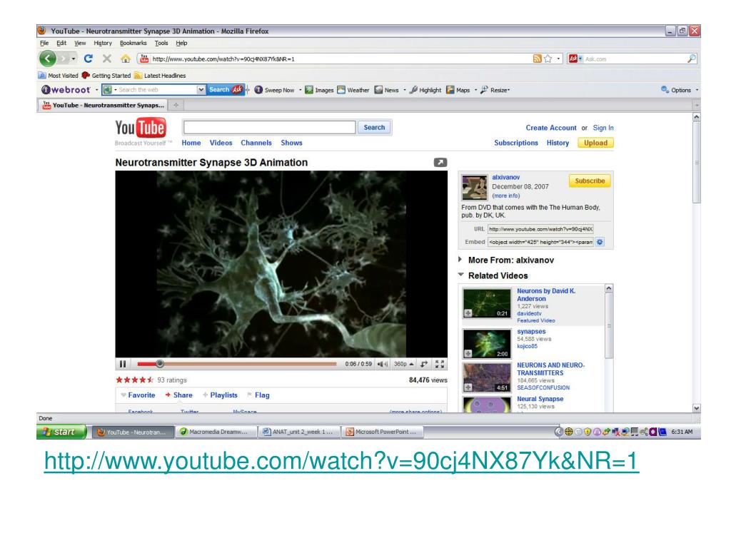
Task: Switch to Microsoft PowerPoint taskbar item
Action: click(383, 432)
